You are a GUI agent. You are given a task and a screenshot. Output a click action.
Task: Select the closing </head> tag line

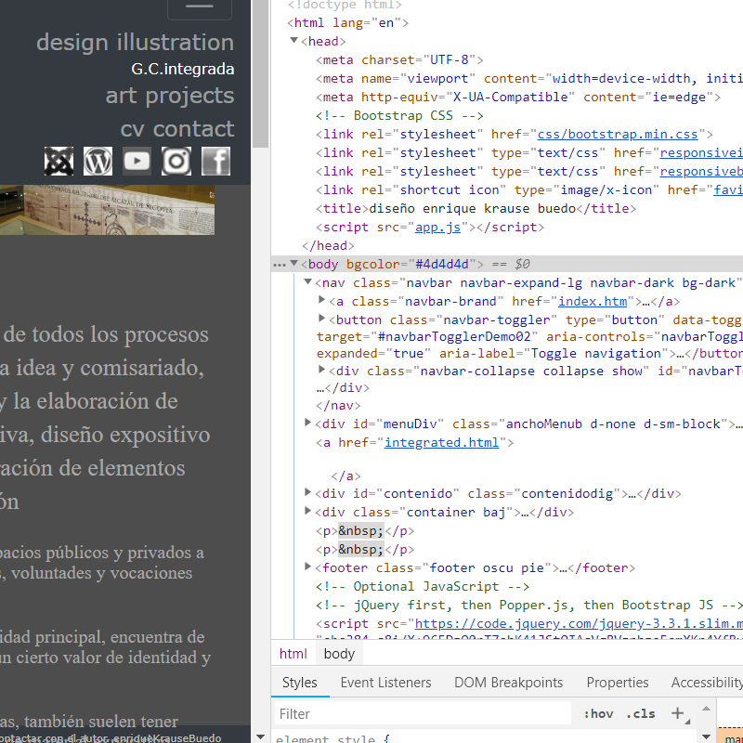[x=328, y=246]
